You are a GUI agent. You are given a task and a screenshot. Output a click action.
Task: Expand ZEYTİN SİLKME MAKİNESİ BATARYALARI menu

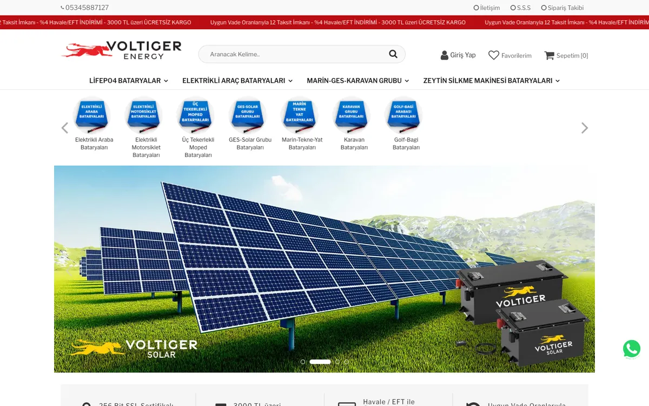click(x=492, y=81)
